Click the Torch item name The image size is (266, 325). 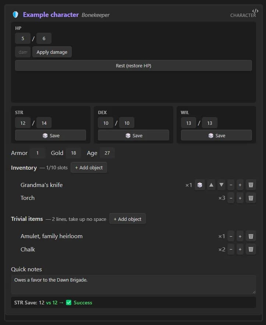click(28, 198)
